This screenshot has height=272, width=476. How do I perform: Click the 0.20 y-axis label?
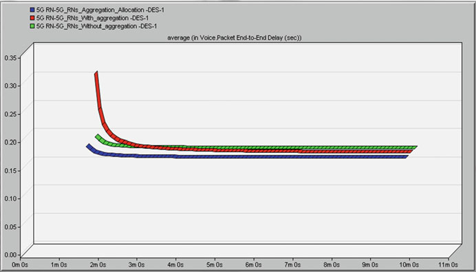tap(10, 143)
